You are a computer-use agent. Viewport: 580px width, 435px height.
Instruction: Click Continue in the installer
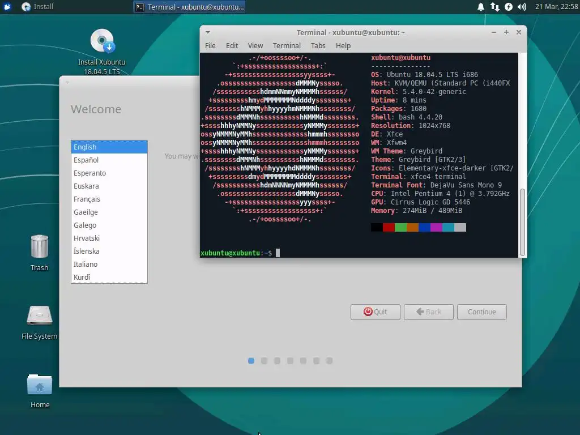[x=482, y=312]
